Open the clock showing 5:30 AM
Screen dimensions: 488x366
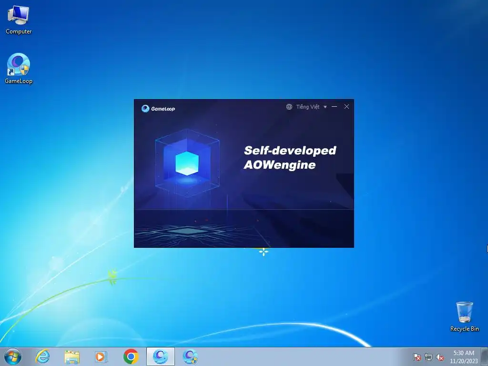(x=464, y=356)
